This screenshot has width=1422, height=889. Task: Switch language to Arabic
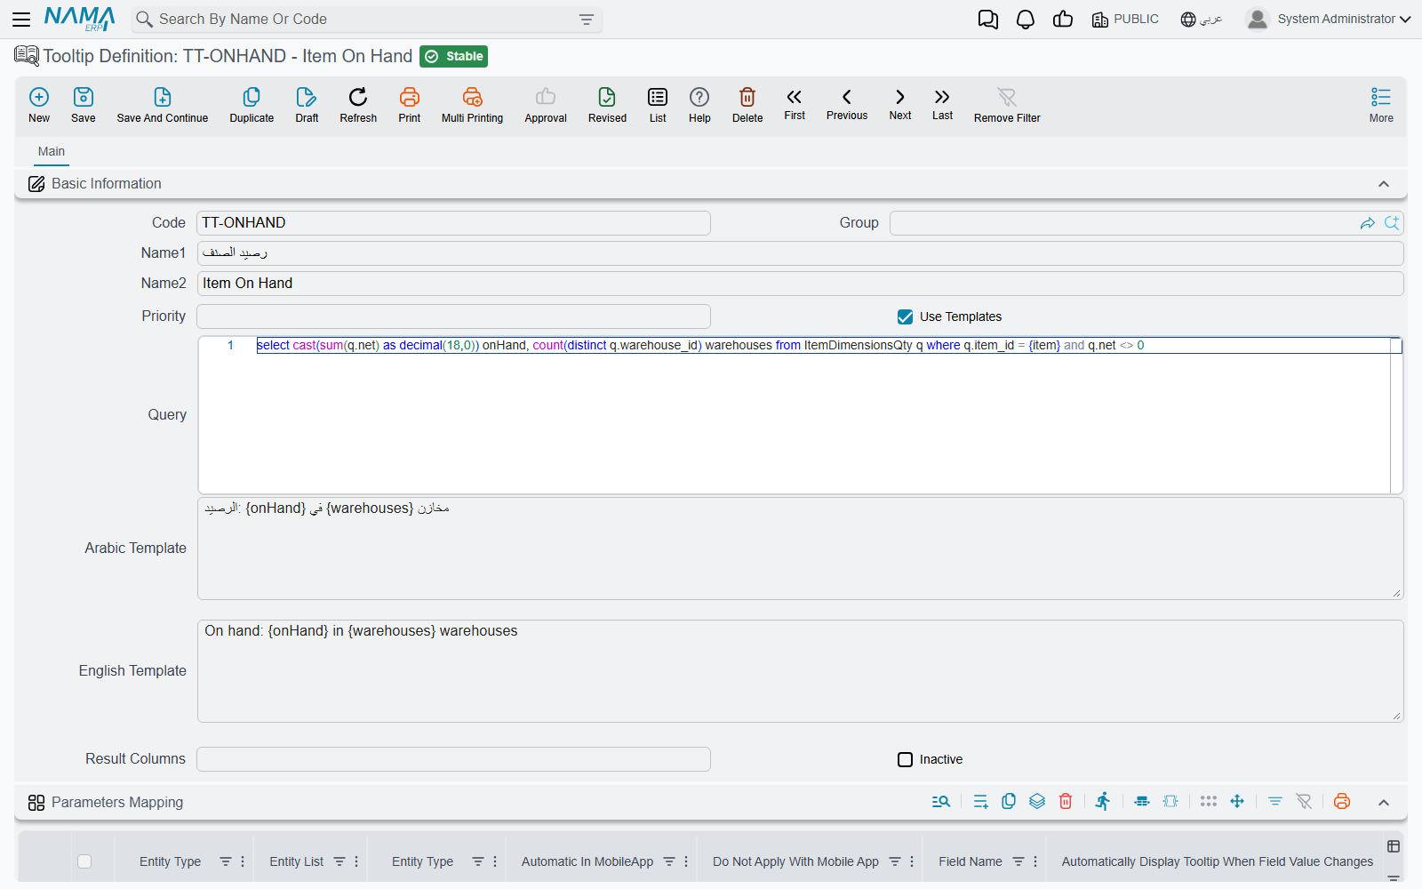pos(1202,20)
